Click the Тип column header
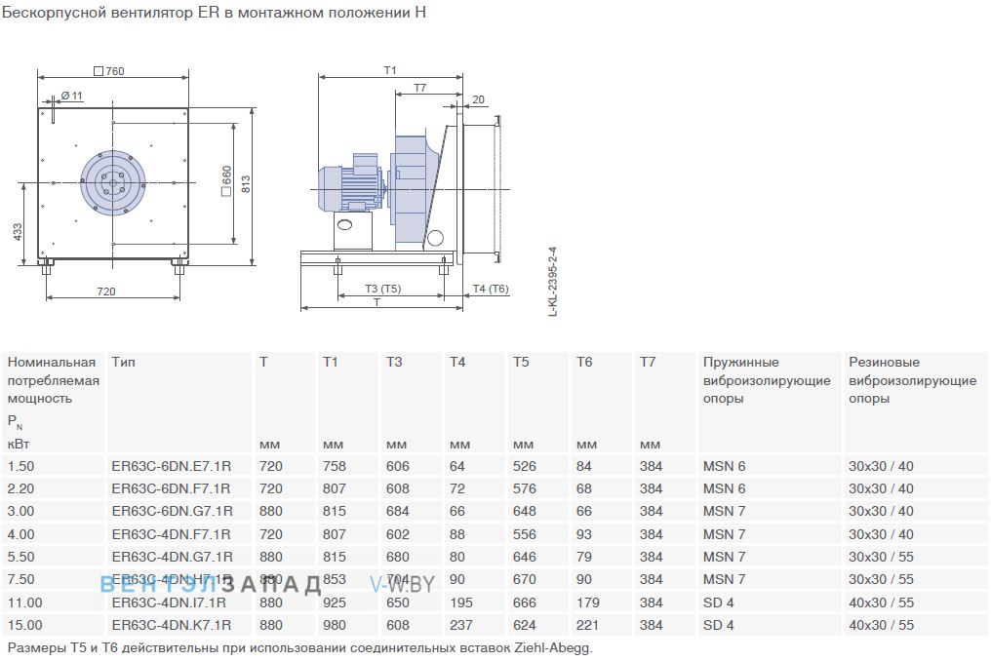 click(123, 362)
